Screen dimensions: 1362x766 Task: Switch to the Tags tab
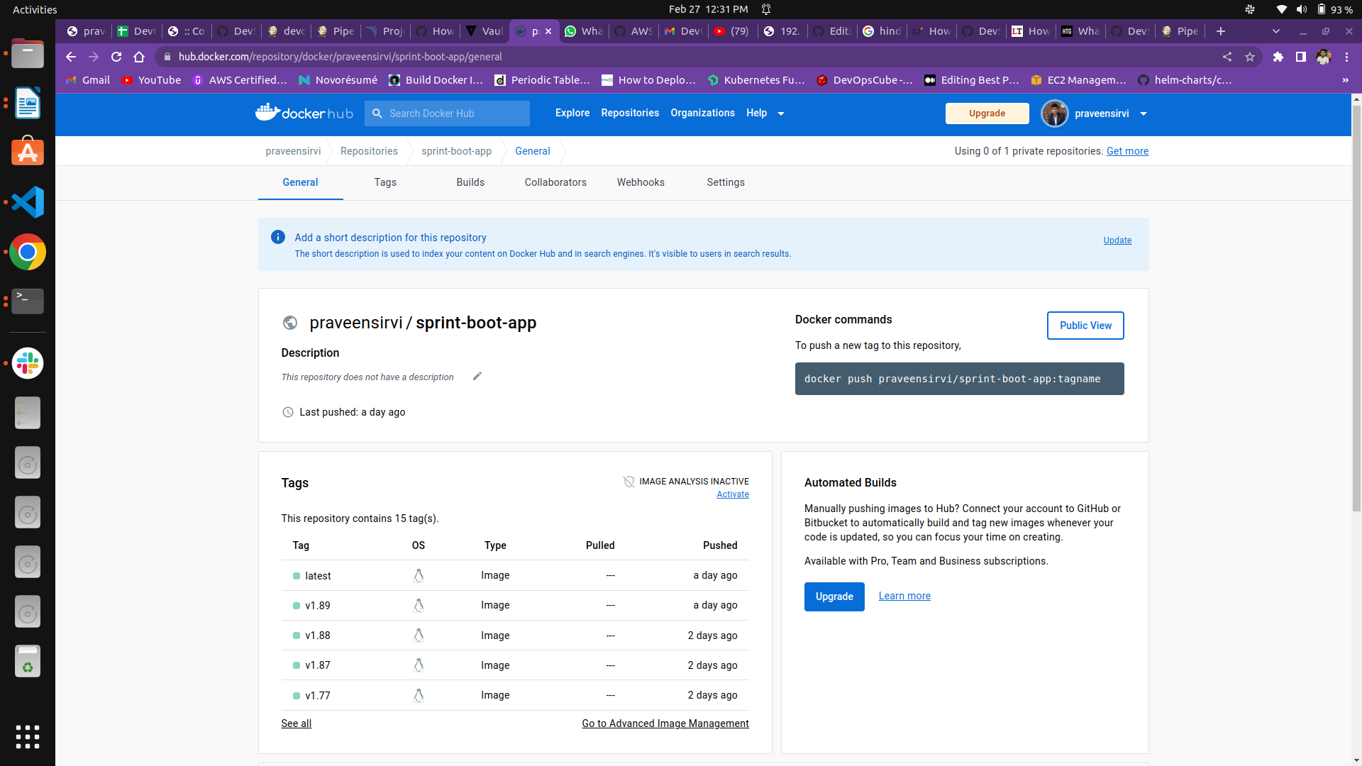pos(385,182)
